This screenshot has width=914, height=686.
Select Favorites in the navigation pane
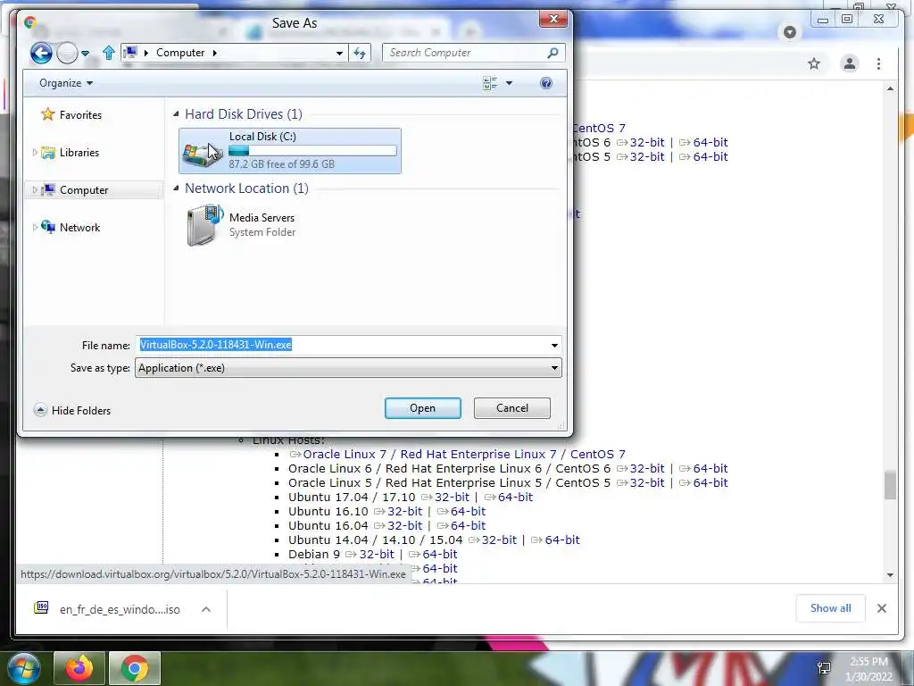(71, 114)
